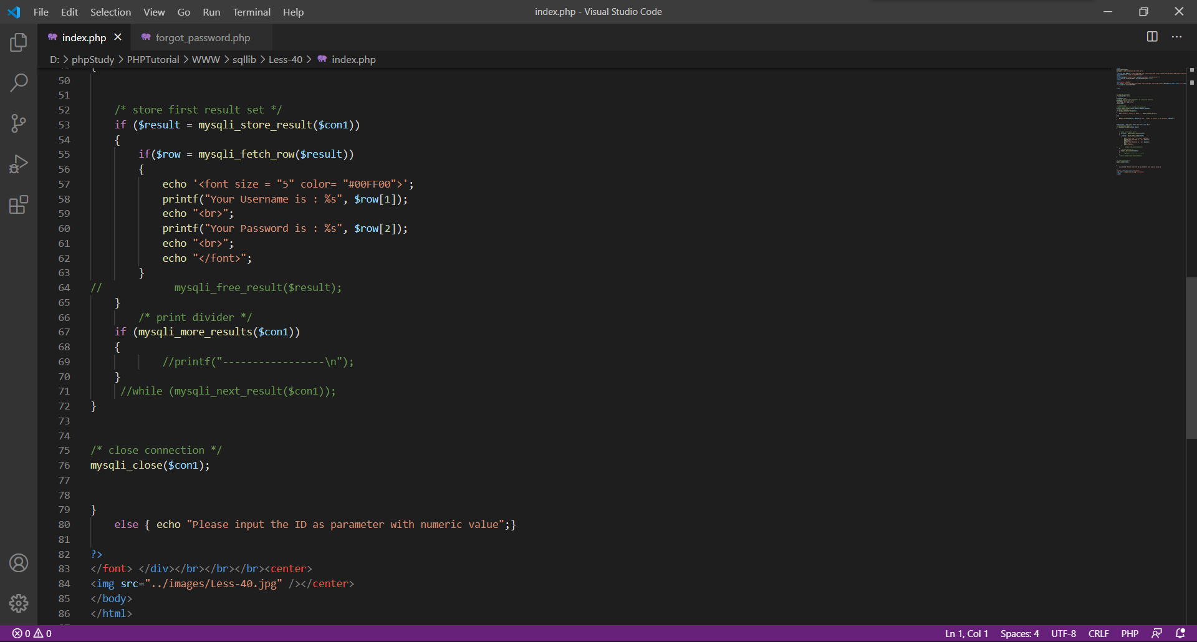Open the Explorer view in activity bar

click(19, 42)
